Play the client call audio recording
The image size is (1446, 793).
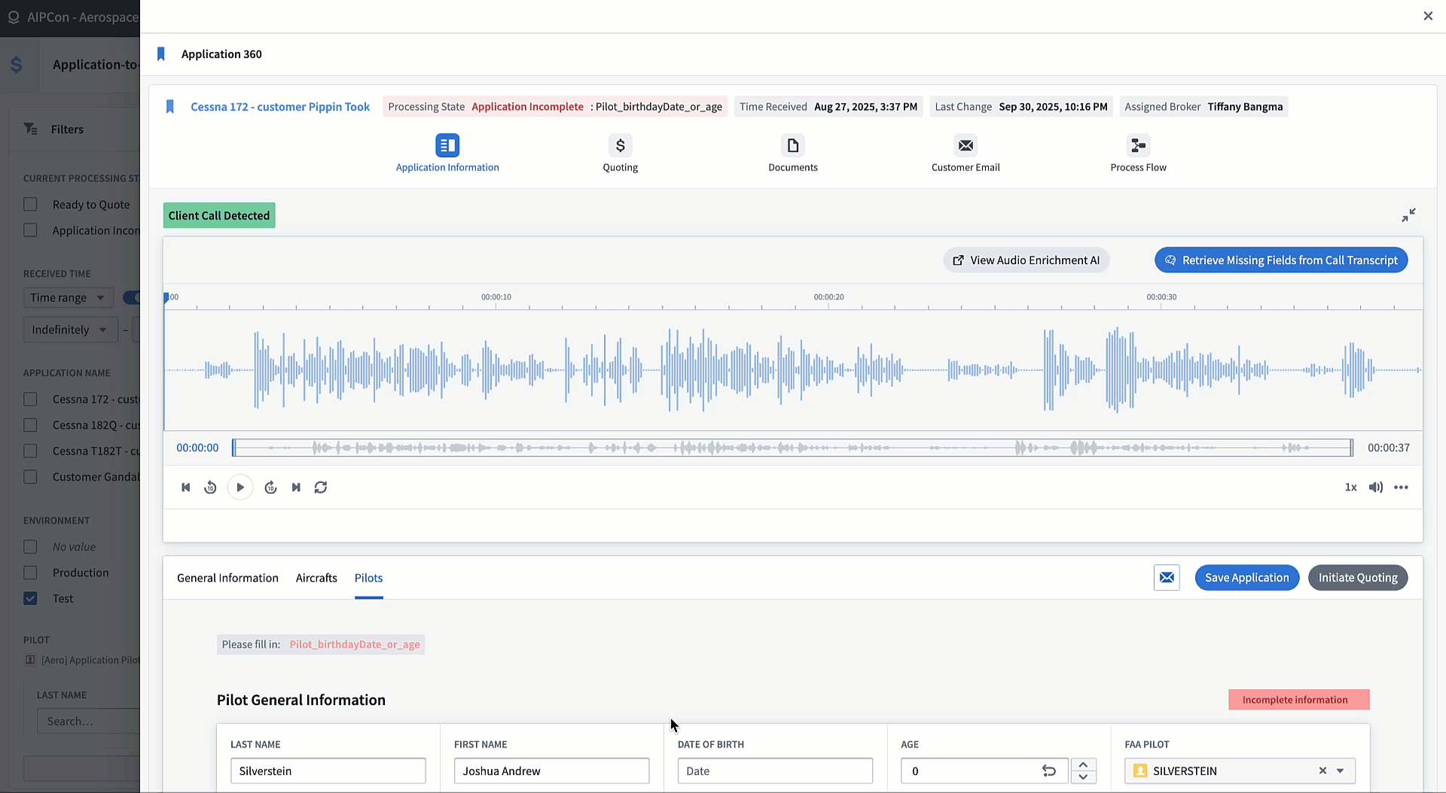tap(240, 488)
